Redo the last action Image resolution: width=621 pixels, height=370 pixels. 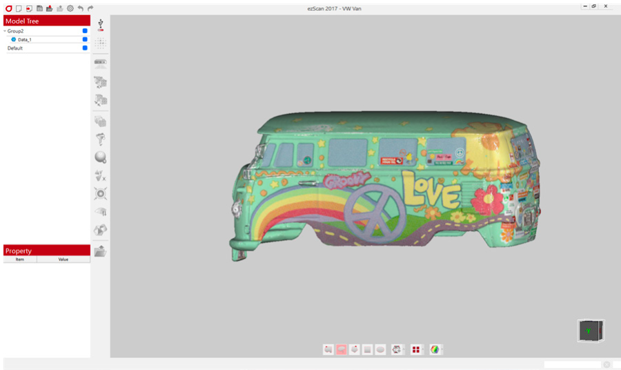pos(90,8)
